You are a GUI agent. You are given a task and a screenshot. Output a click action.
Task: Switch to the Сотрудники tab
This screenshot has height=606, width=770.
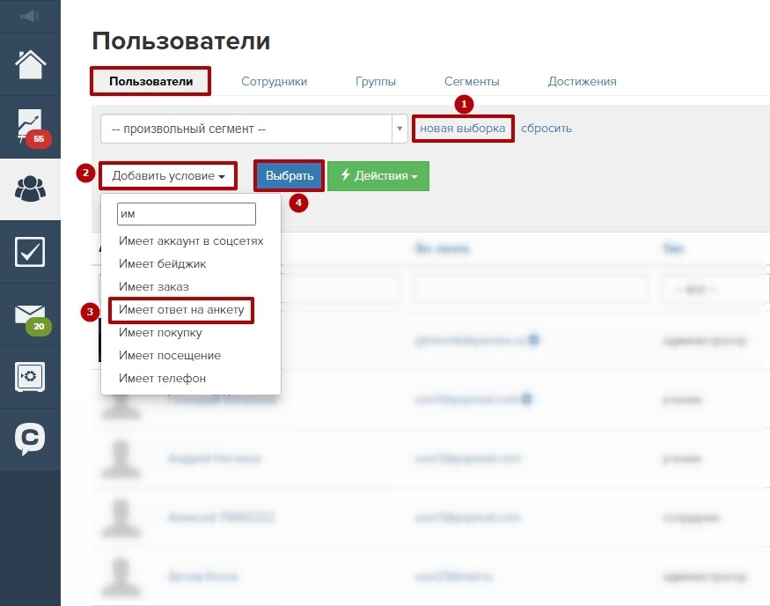(274, 81)
